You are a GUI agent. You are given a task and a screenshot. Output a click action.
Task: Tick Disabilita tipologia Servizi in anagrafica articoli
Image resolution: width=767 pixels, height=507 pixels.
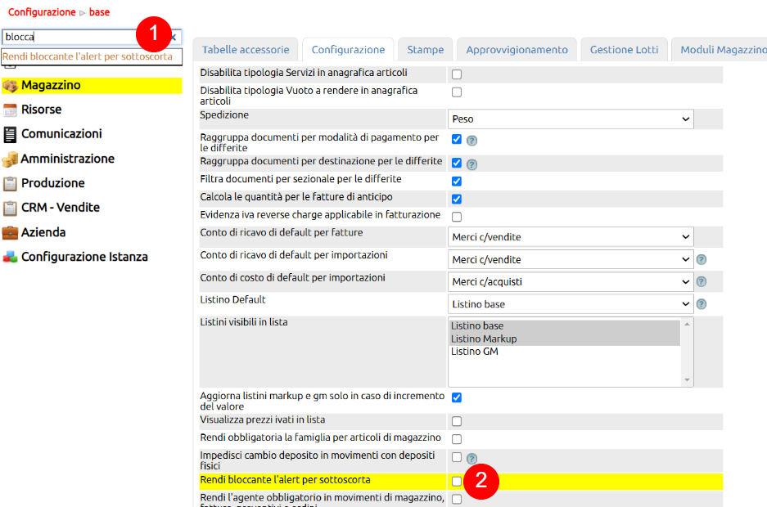click(x=457, y=74)
